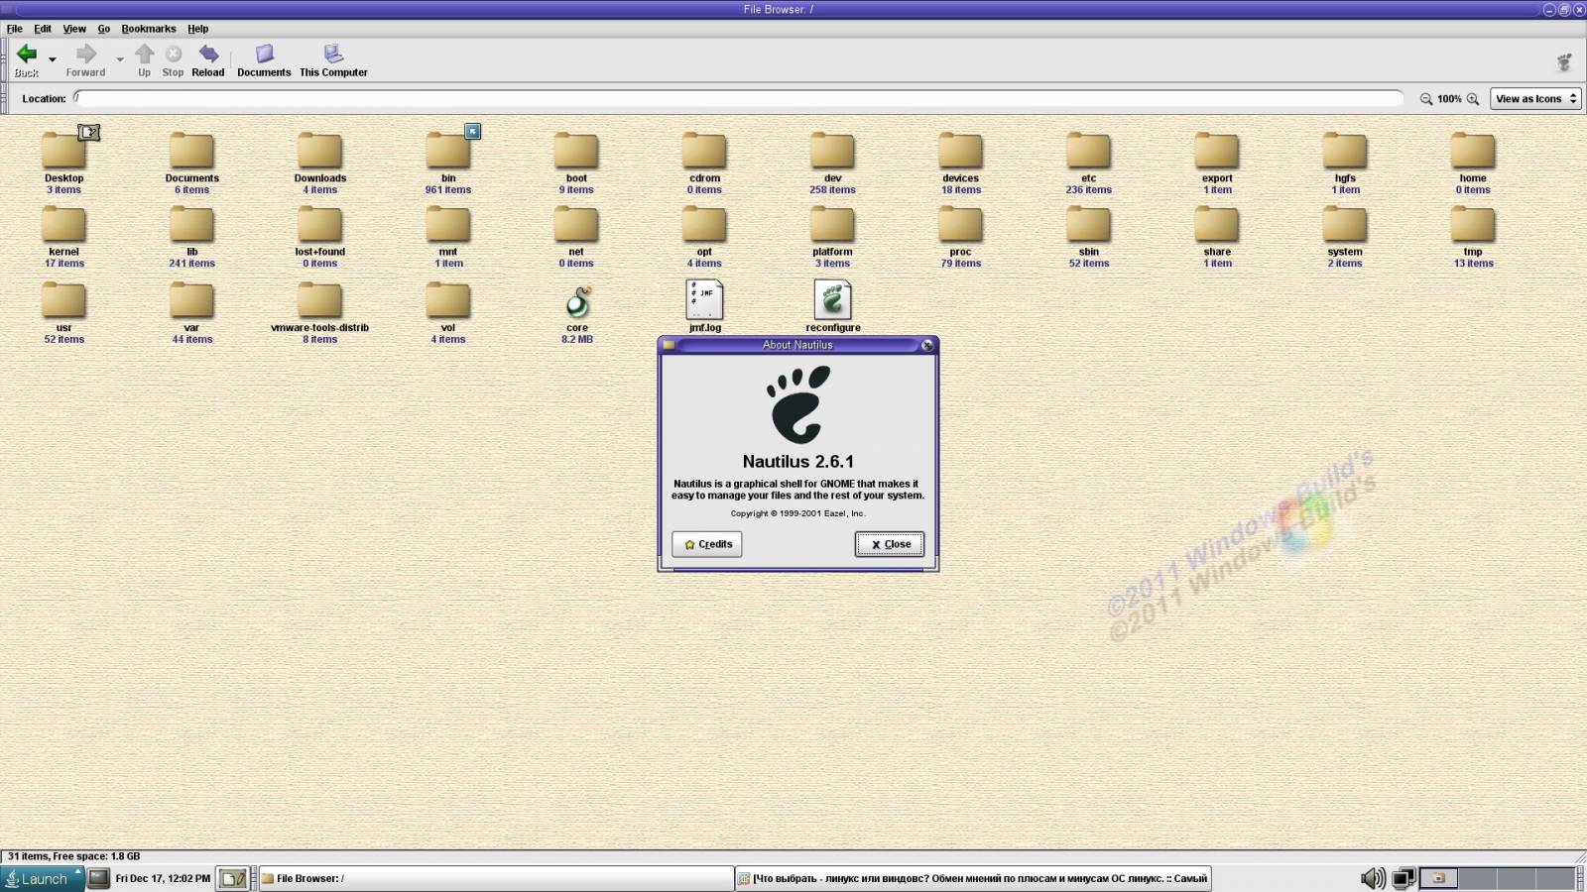Open the Go menu
The height and width of the screenshot is (892, 1587).
click(104, 29)
